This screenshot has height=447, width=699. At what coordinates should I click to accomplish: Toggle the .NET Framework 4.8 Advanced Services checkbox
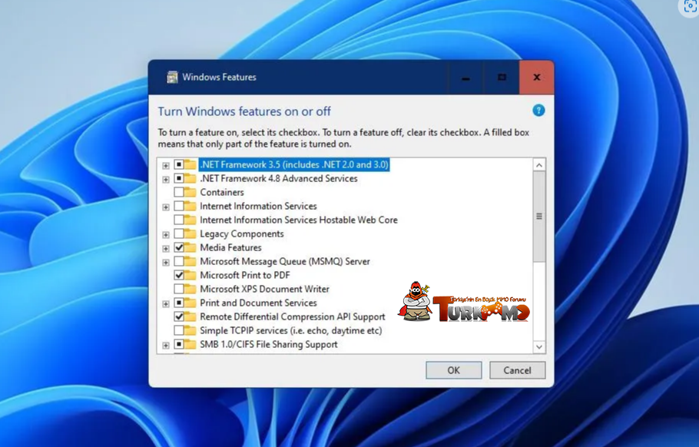(179, 178)
